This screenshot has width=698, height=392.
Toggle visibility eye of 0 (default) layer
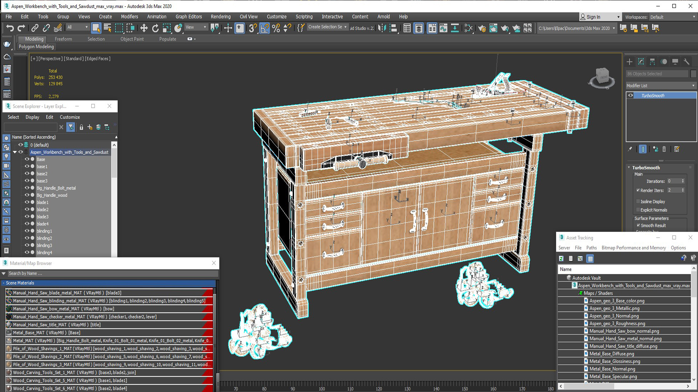coord(21,144)
